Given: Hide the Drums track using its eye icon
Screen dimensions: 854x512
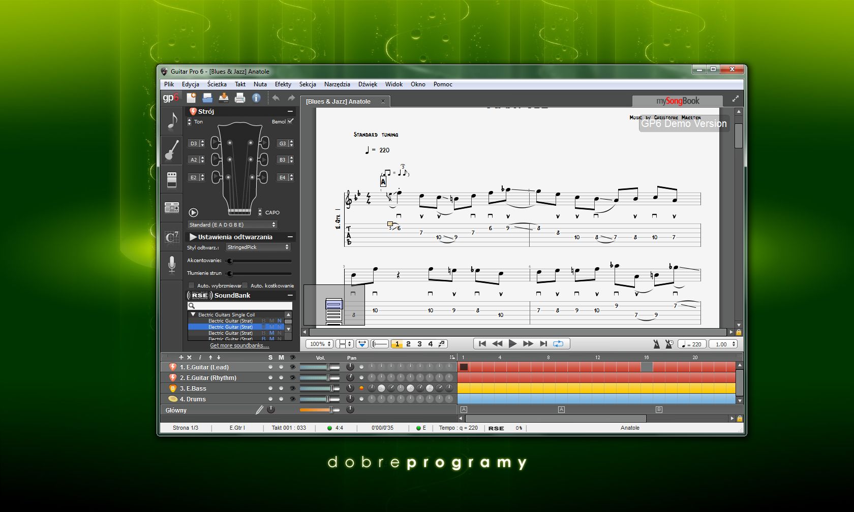Looking at the screenshot, I should tap(292, 399).
